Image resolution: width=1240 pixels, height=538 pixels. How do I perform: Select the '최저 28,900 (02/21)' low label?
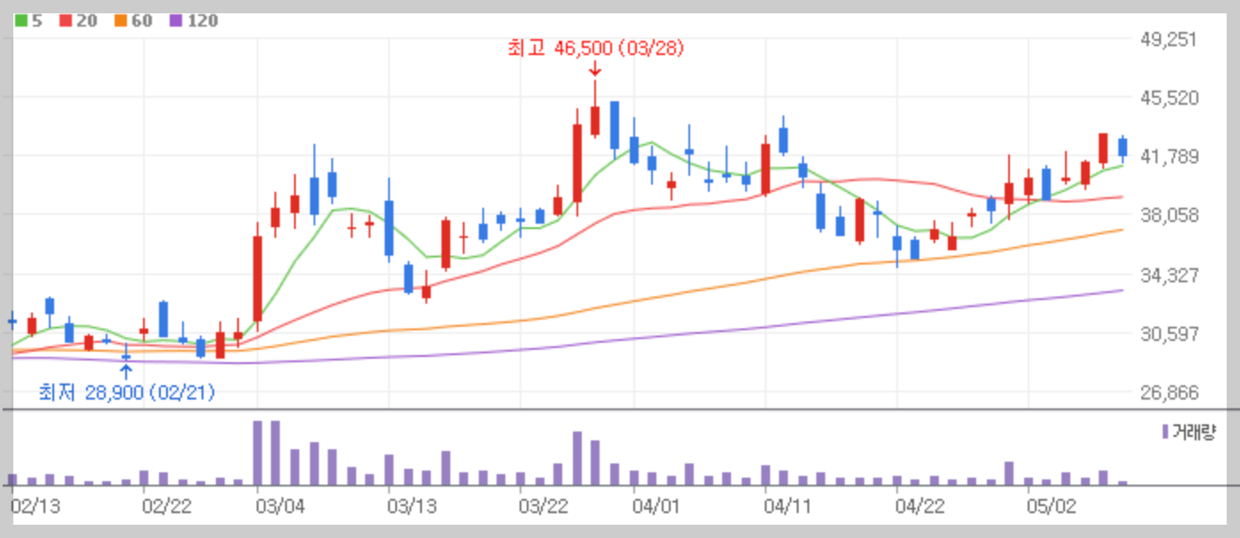pos(126,392)
